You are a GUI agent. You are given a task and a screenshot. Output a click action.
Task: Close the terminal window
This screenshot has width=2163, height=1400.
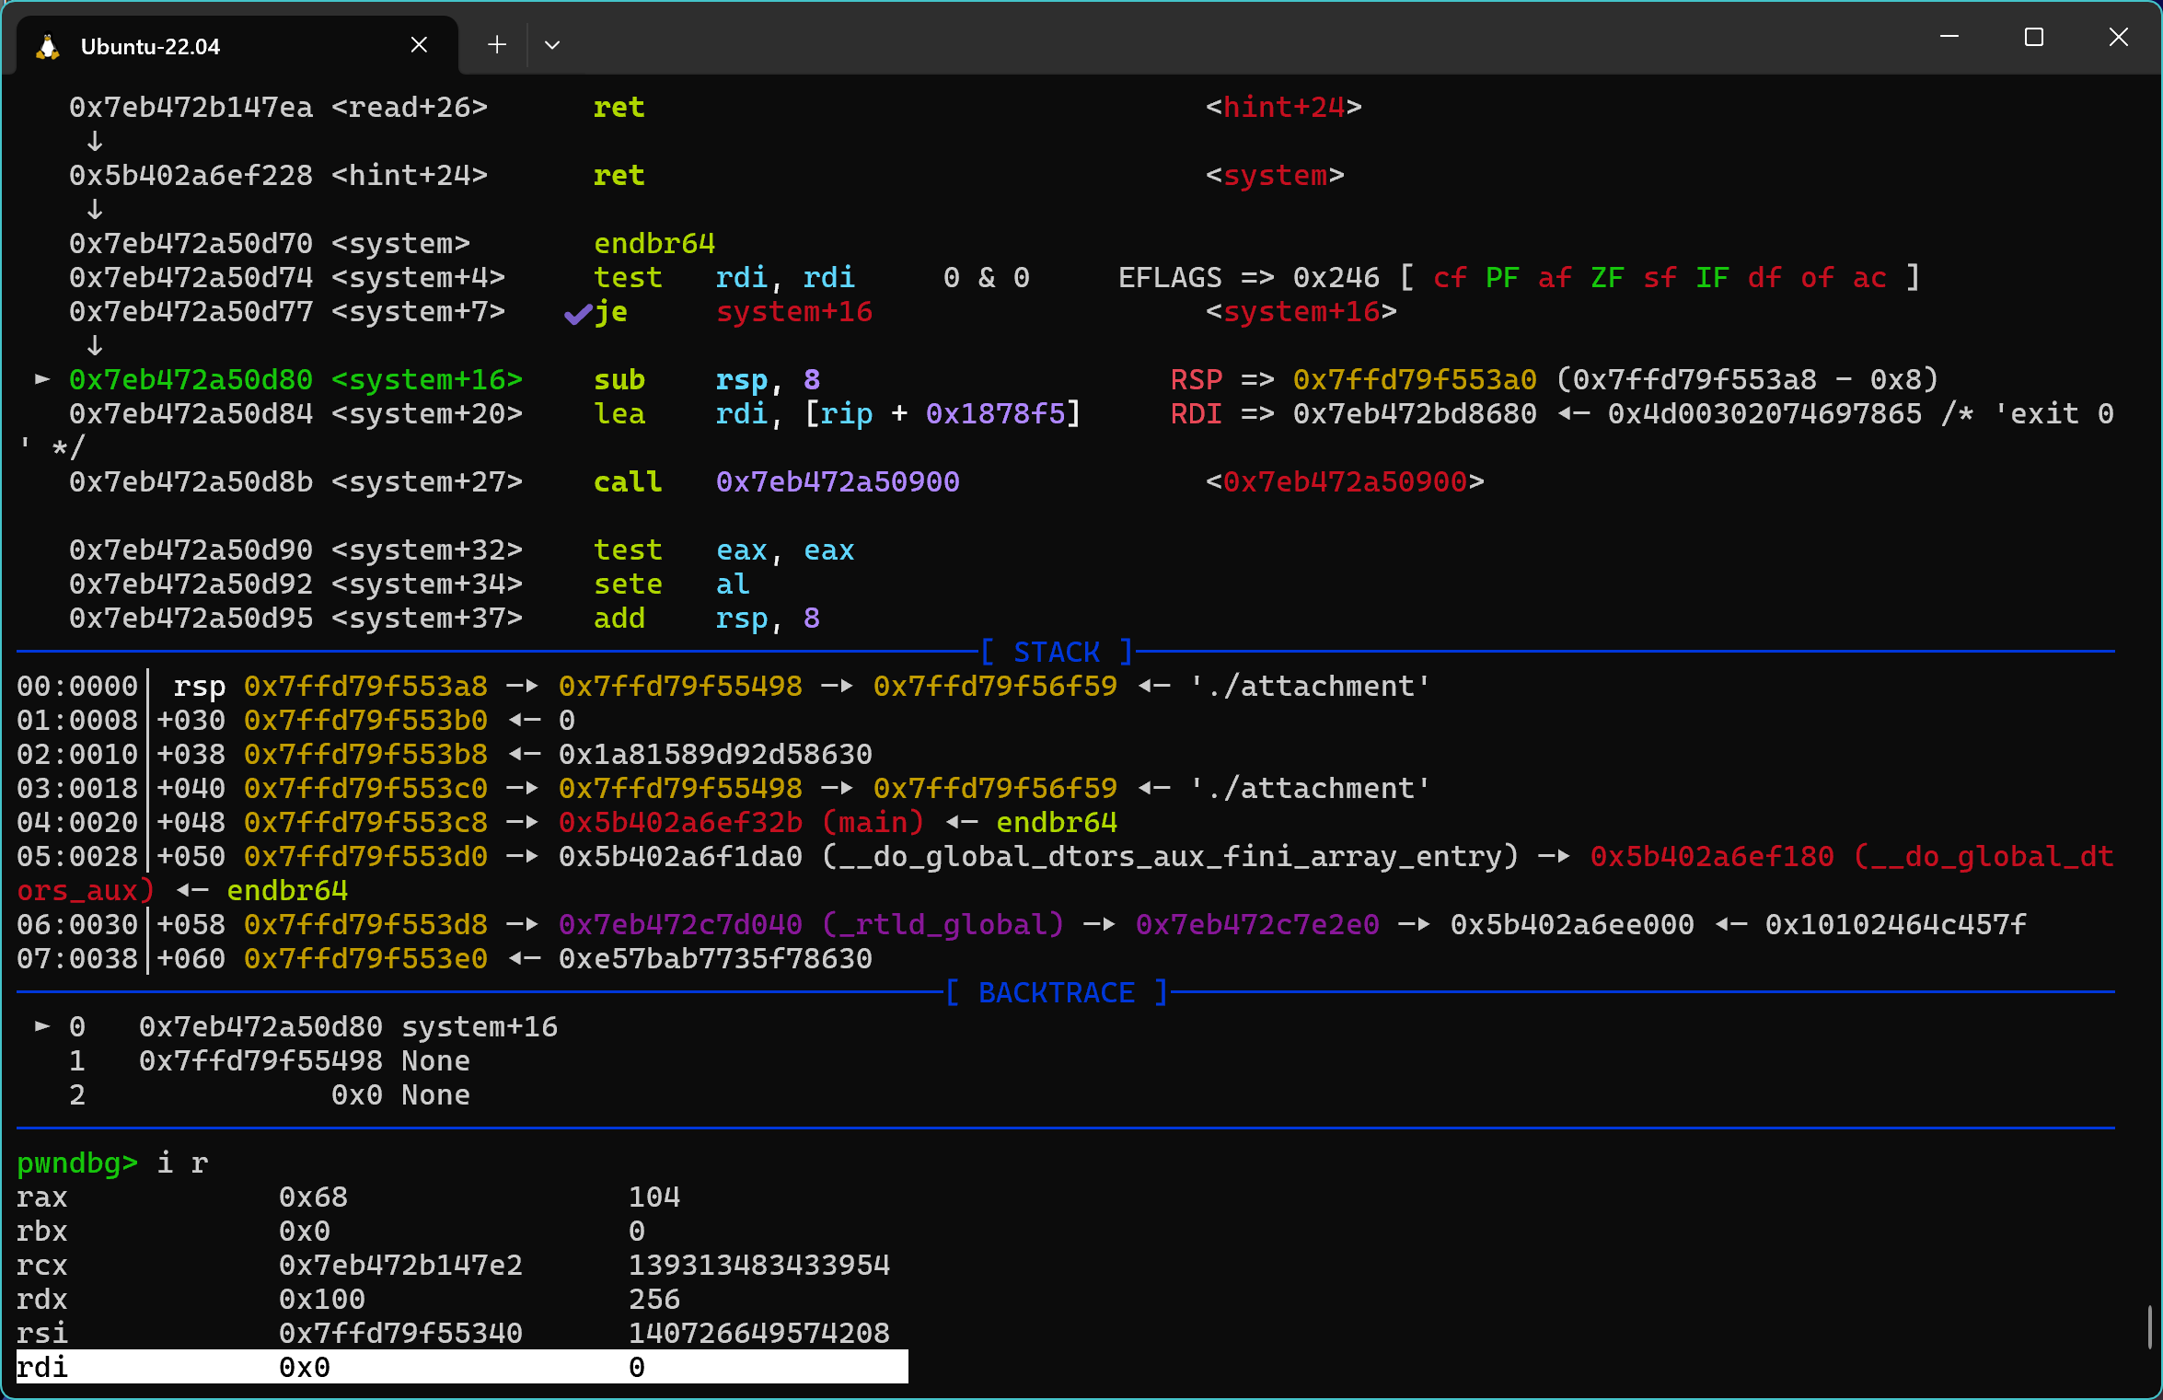[2118, 38]
